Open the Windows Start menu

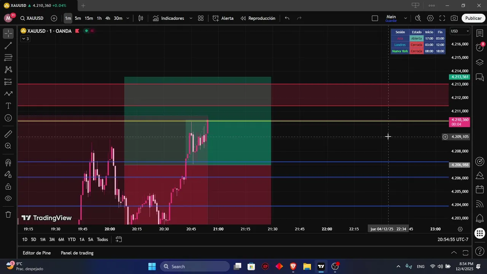click(152, 266)
